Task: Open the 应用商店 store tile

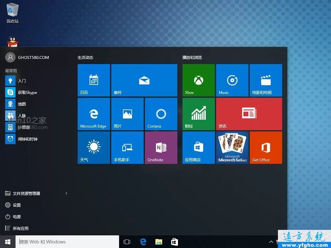Action: pos(198,148)
